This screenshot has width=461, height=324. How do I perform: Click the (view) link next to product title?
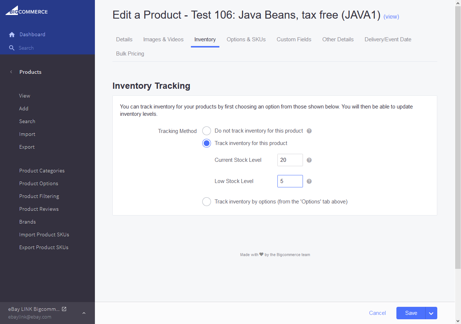click(391, 16)
